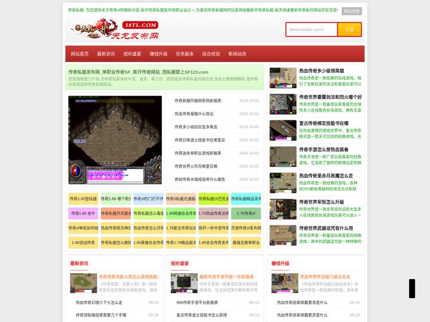Open 任务副本 in the navigation bar
This screenshot has height=322, width=430.
click(185, 54)
